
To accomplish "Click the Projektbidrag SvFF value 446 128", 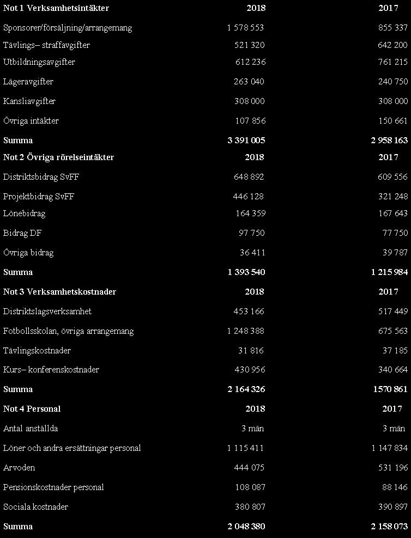I will click(x=248, y=196).
